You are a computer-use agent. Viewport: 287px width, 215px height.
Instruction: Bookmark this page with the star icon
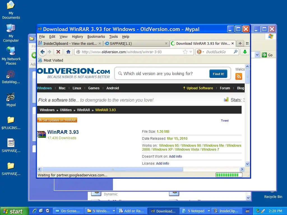pyautogui.click(x=185, y=52)
